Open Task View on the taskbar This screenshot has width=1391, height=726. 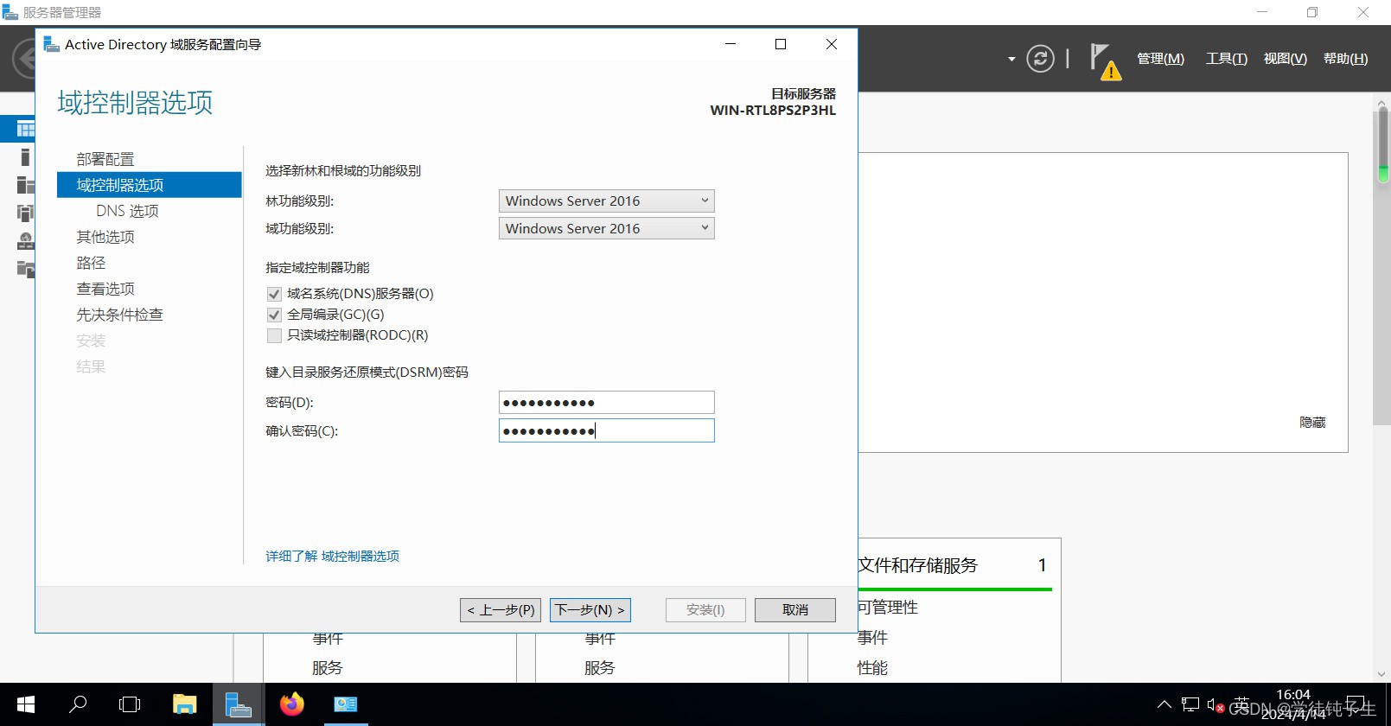pos(130,704)
